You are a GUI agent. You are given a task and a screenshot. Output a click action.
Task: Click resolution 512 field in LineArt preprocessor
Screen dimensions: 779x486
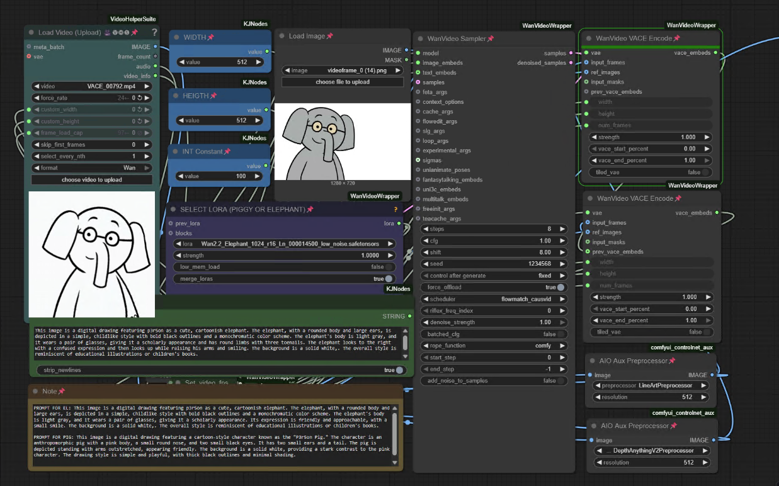click(651, 397)
